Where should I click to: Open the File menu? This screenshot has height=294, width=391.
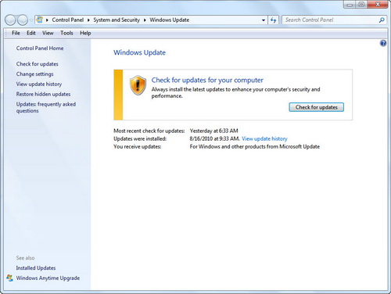point(16,33)
